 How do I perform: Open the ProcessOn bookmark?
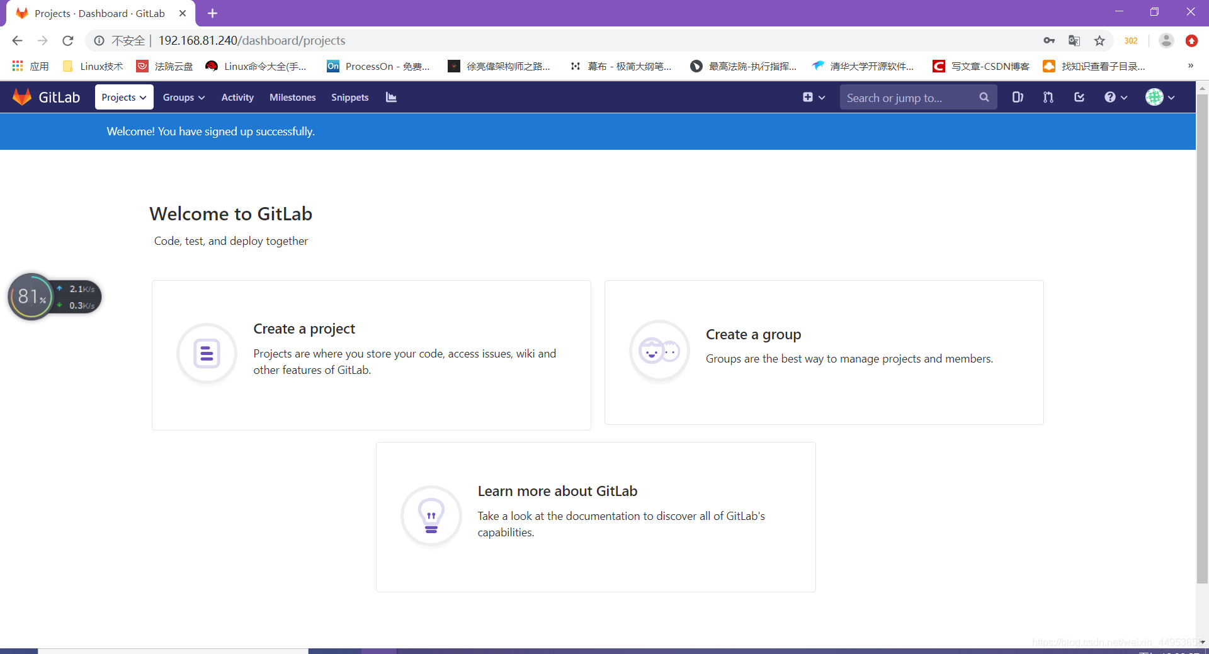pyautogui.click(x=378, y=66)
